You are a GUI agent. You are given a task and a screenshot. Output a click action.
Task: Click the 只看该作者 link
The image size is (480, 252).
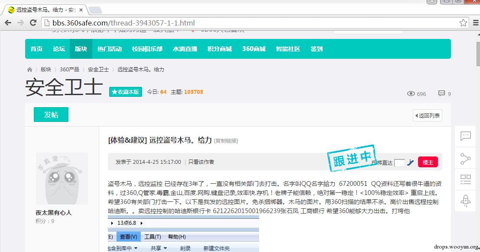coord(201,162)
